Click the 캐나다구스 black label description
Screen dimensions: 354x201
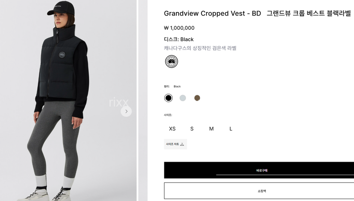pyautogui.click(x=200, y=48)
